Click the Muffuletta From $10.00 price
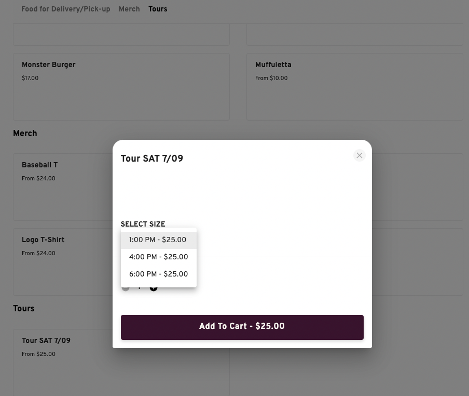This screenshot has width=469, height=396. tap(271, 78)
